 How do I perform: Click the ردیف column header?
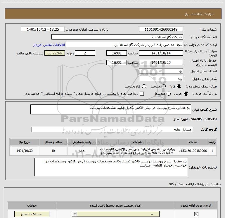point(212,142)
